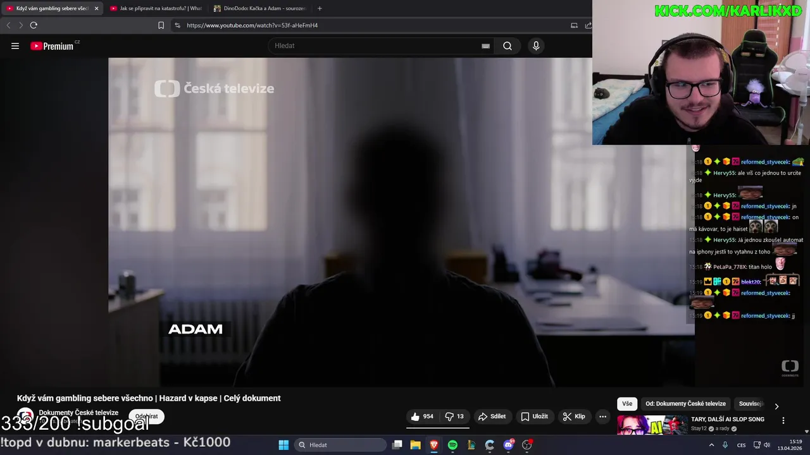Open Dokumenty České televize channel name
The height and width of the screenshot is (455, 810).
(x=78, y=413)
